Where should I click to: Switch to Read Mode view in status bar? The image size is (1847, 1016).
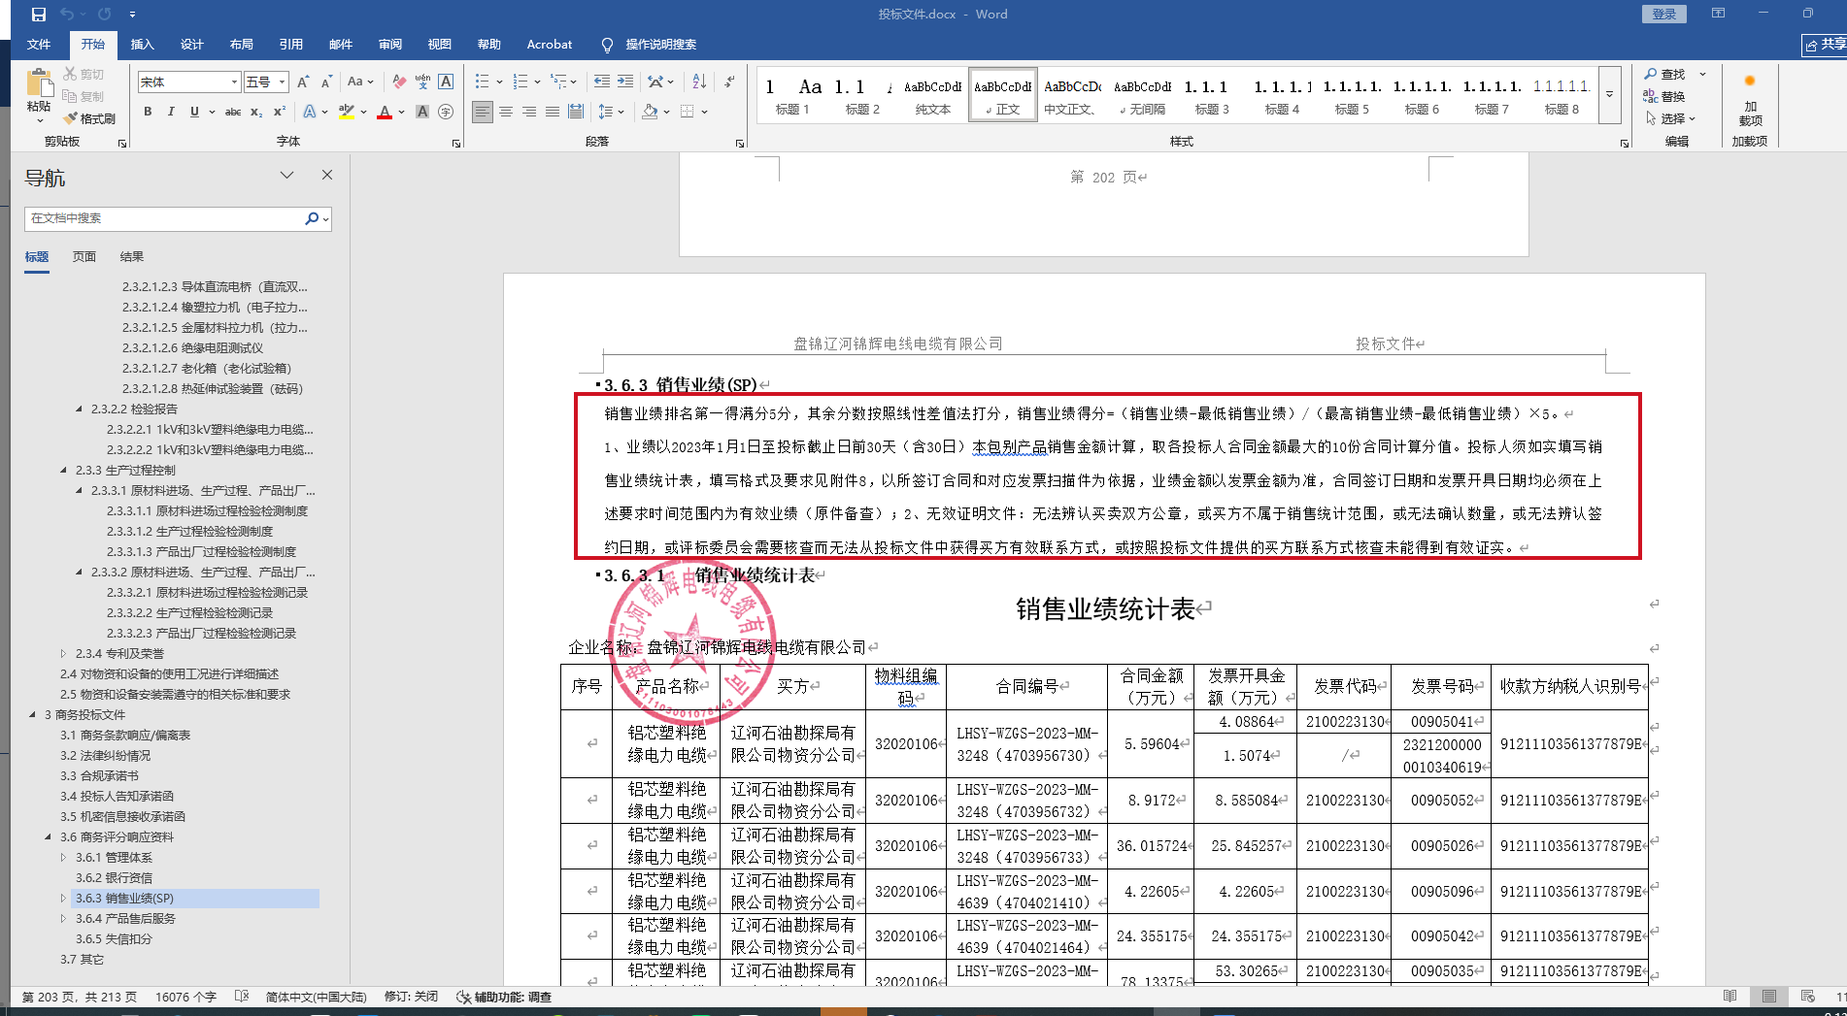[1729, 997]
